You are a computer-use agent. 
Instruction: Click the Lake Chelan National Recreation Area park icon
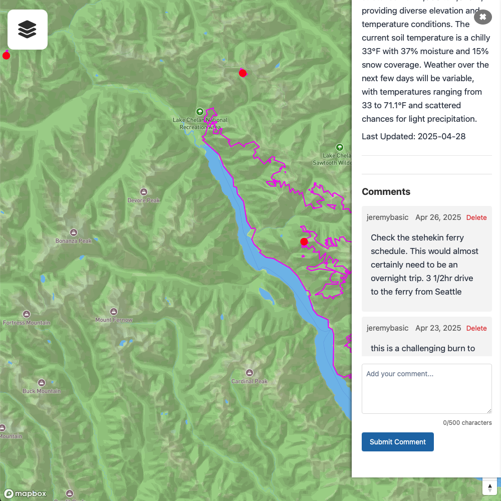tap(200, 112)
